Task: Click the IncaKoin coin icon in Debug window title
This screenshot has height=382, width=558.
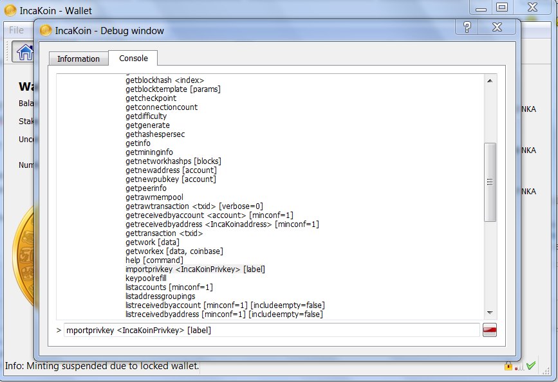Action: click(x=46, y=31)
